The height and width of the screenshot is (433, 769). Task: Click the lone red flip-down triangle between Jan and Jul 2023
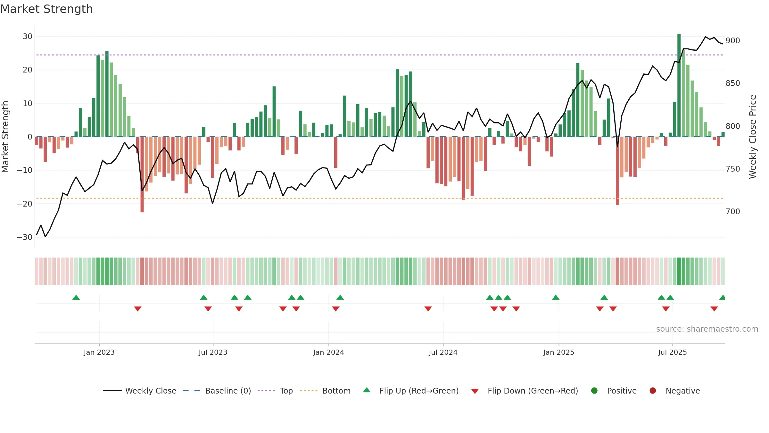pos(138,309)
